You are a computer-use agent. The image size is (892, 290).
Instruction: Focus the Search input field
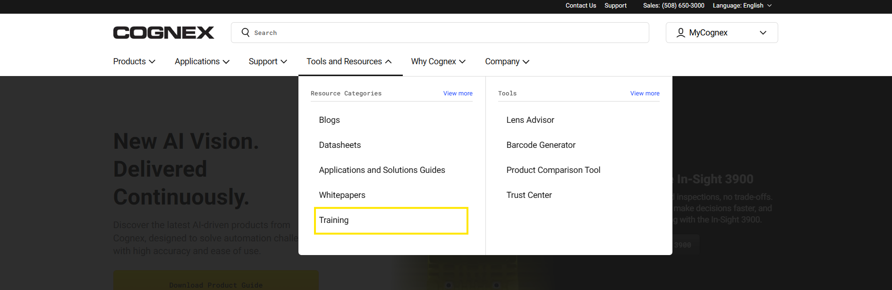click(x=440, y=33)
